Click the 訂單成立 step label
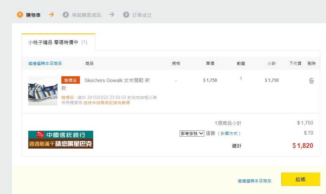Image resolution: width=326 pixels, height=194 pixels. (142, 15)
